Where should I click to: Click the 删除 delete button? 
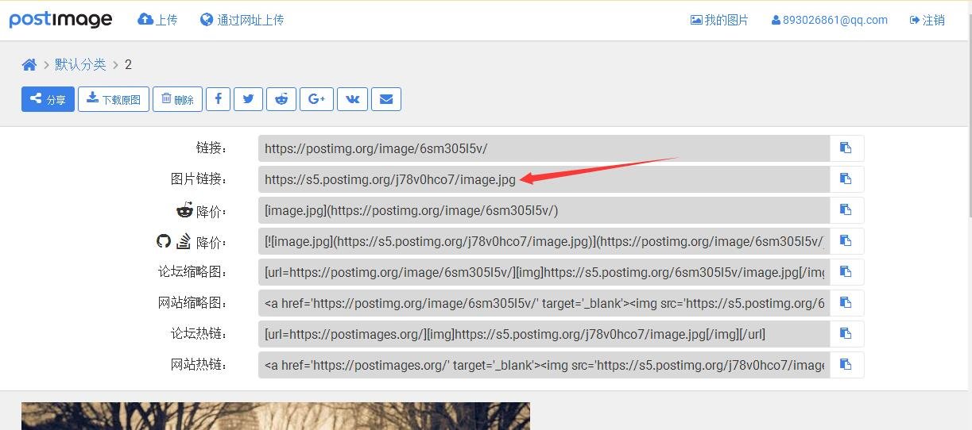click(x=177, y=99)
